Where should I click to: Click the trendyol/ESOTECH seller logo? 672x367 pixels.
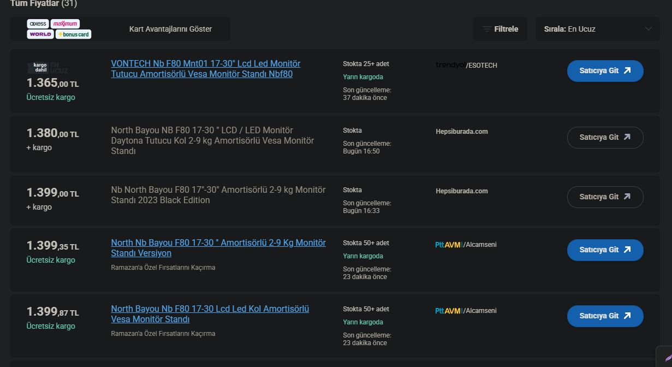point(466,65)
